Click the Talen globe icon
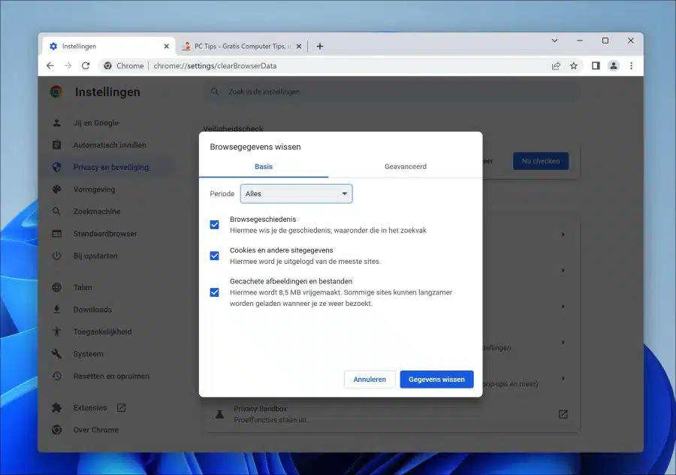The image size is (676, 475). click(x=56, y=287)
